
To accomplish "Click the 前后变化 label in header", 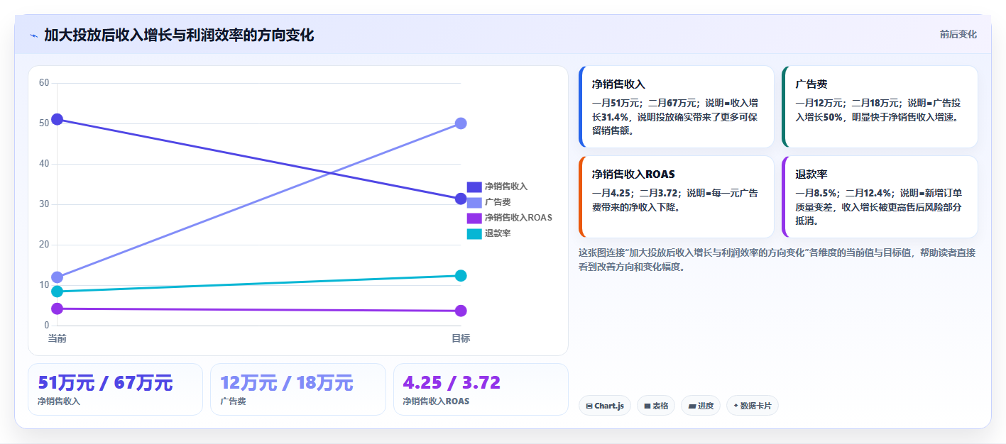I will point(958,34).
